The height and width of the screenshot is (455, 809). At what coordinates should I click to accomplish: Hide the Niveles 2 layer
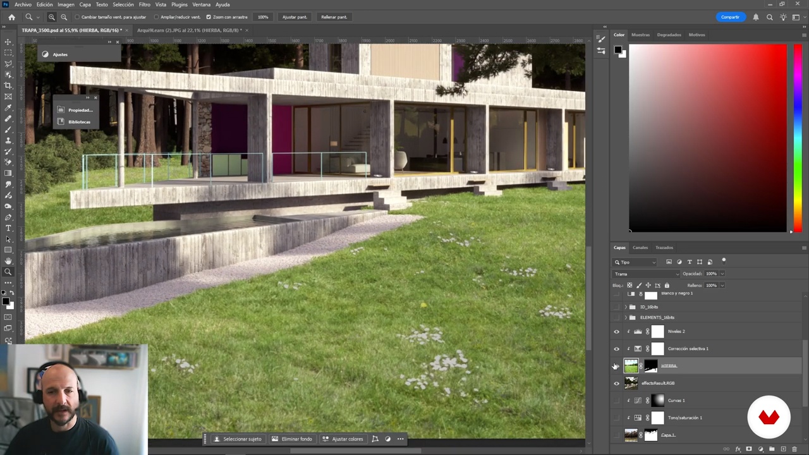tap(616, 331)
